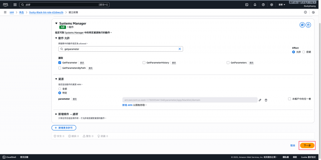Clear the getparameter search filter
Viewport: 321px width, 160px height.
[180, 49]
